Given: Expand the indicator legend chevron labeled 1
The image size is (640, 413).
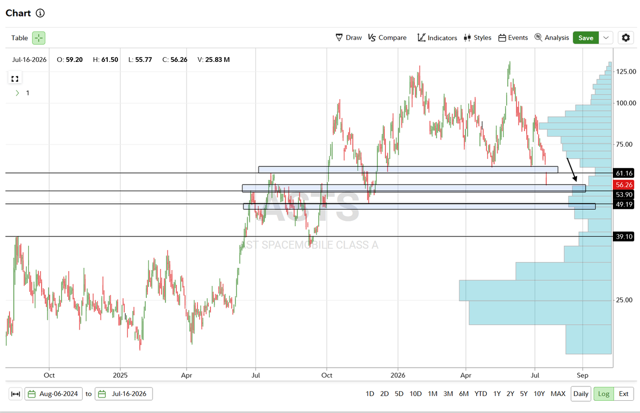Looking at the screenshot, I should pos(17,93).
